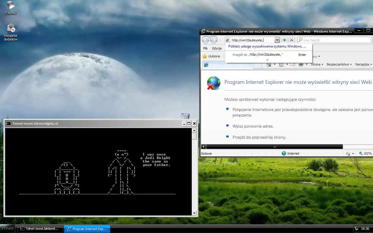
Task: Click the zoom magnifier icon in status bar
Action: click(361, 153)
